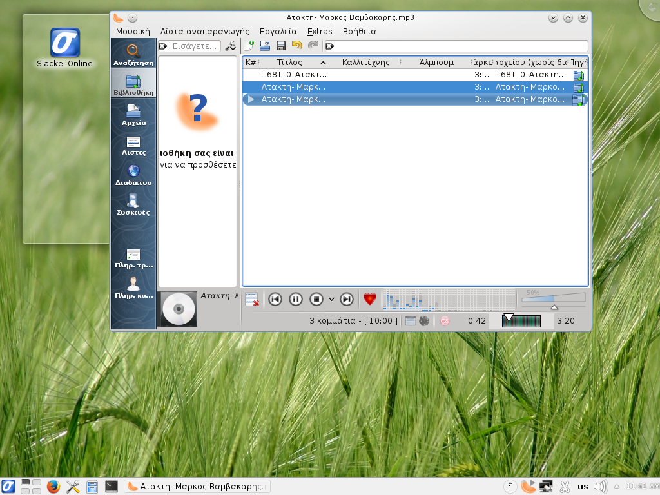Select the currently playing Ατακτη- Μαρκ... row
Image resolution: width=660 pixels, height=495 pixels.
415,99
